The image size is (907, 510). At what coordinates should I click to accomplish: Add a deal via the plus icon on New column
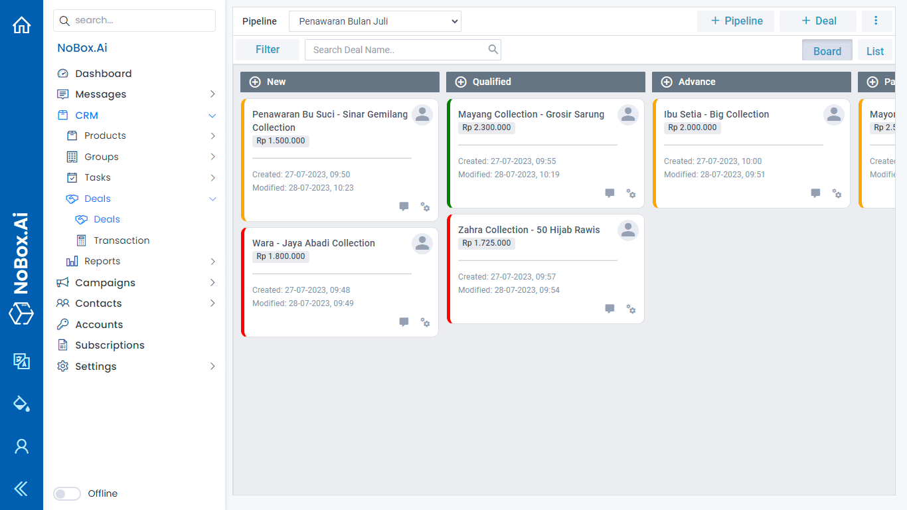[255, 81]
